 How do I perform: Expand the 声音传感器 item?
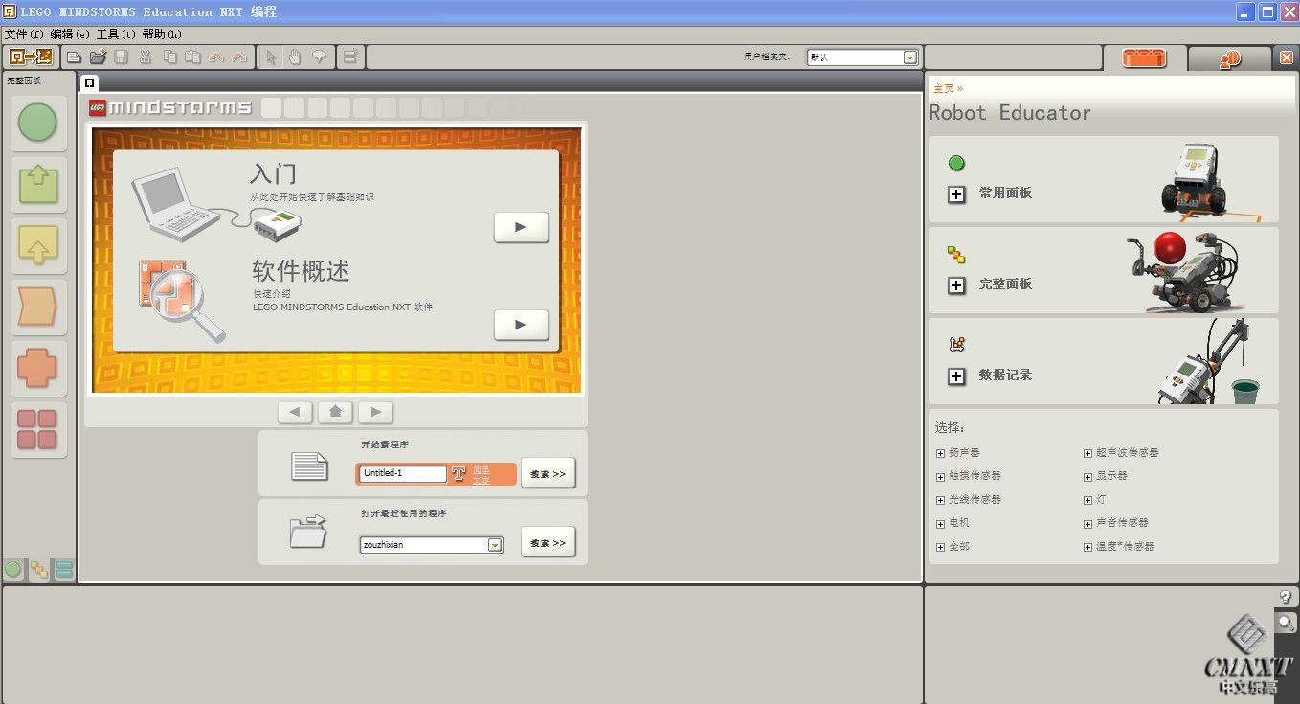click(x=1087, y=524)
